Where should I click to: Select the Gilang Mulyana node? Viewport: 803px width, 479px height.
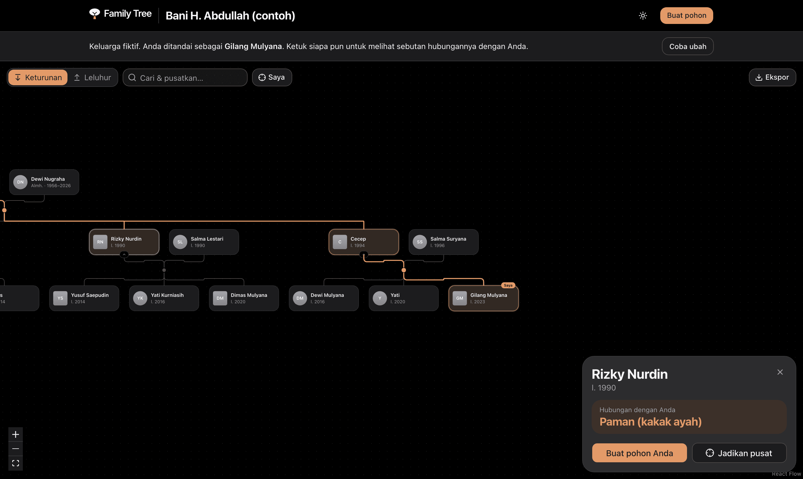(483, 298)
